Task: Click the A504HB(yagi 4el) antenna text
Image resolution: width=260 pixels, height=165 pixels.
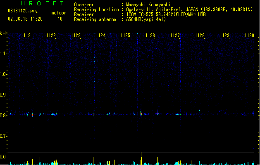Action: pyautogui.click(x=146, y=19)
